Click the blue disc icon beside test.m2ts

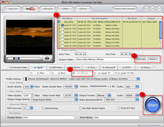pos(59,22)
